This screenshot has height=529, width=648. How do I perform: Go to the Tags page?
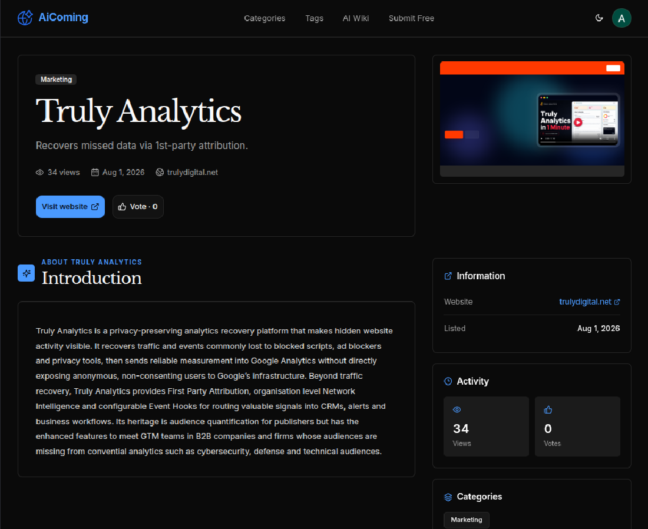(x=314, y=18)
